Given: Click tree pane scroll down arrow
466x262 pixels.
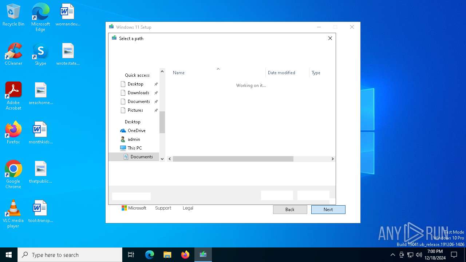Looking at the screenshot, I should coord(162,159).
